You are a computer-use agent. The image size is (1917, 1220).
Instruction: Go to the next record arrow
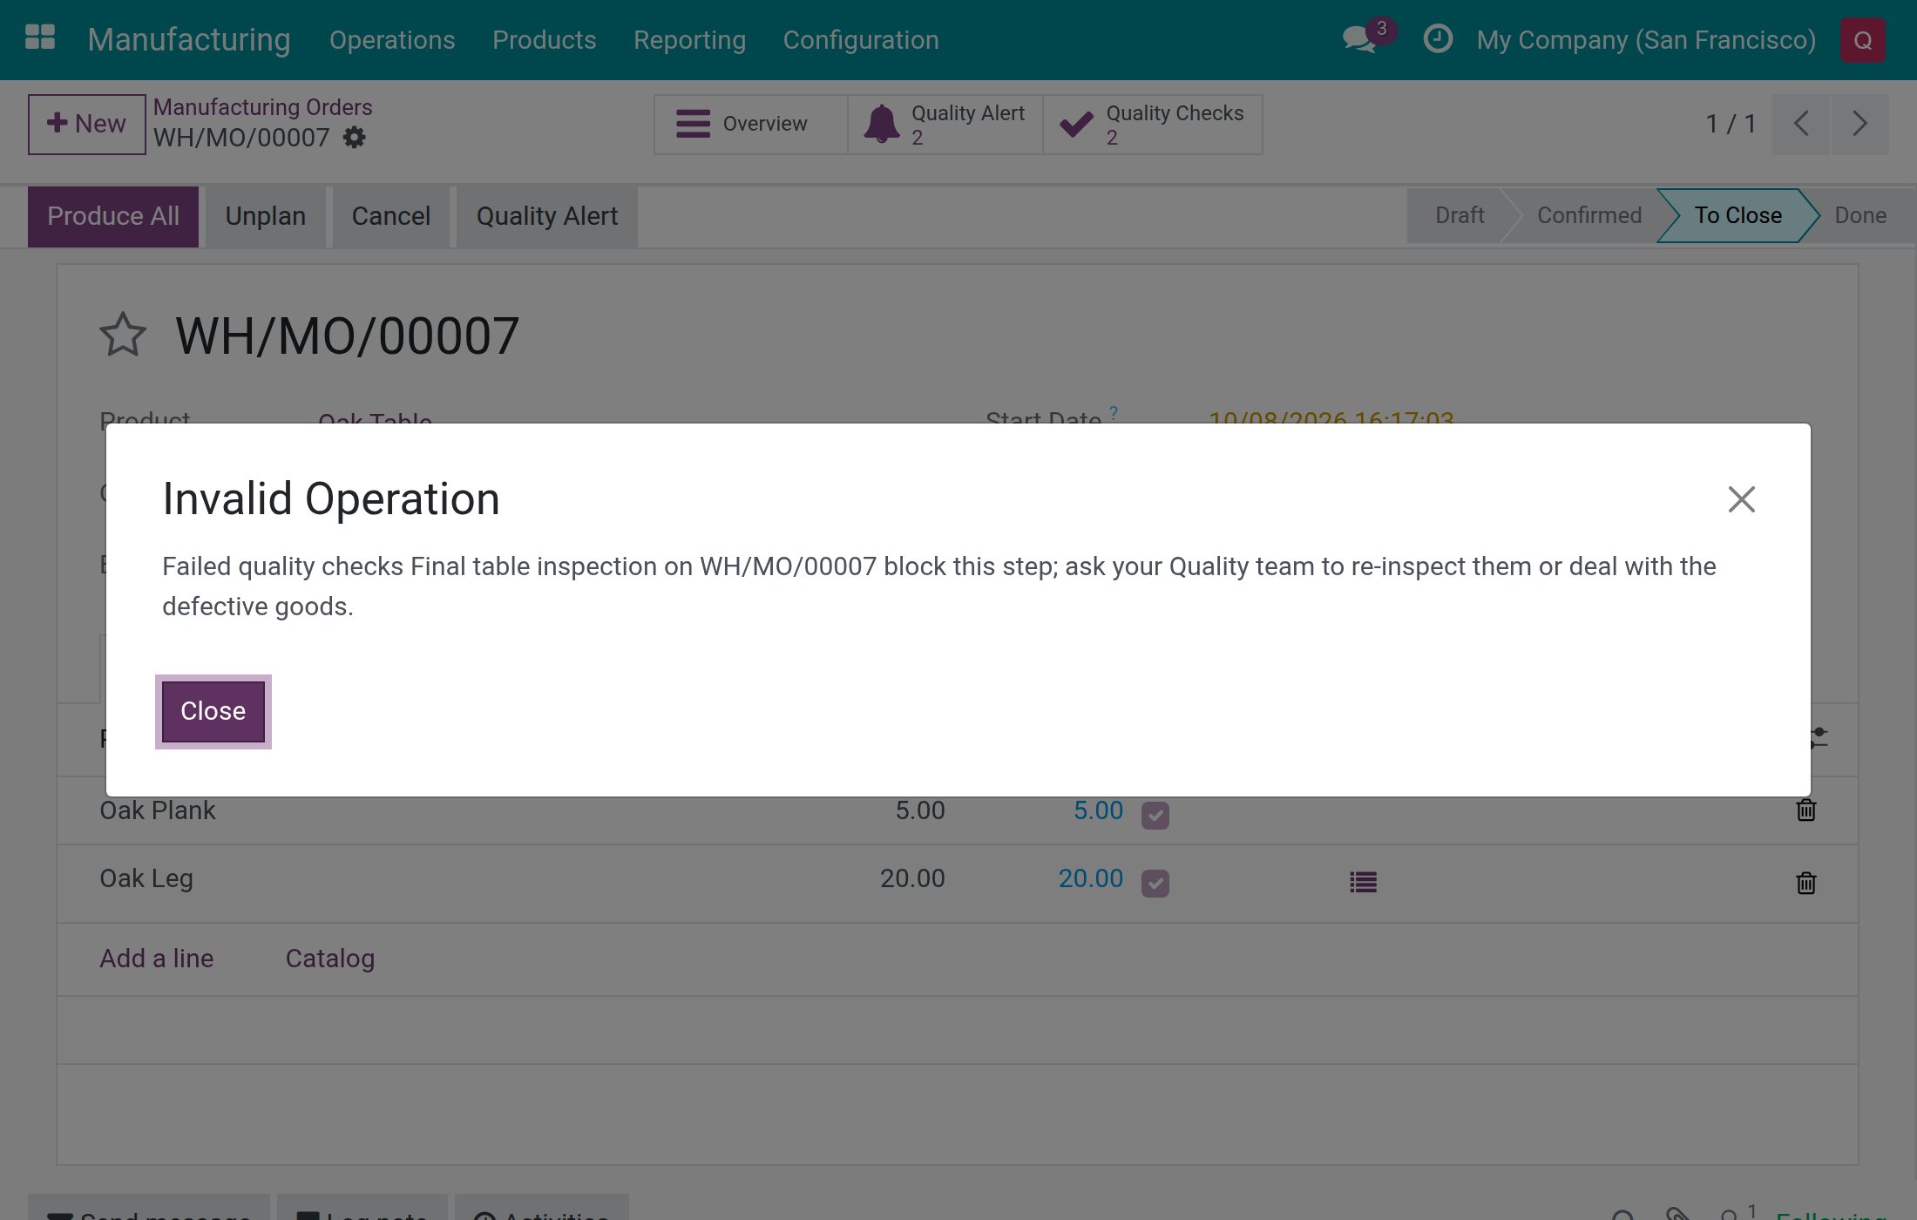[1860, 124]
